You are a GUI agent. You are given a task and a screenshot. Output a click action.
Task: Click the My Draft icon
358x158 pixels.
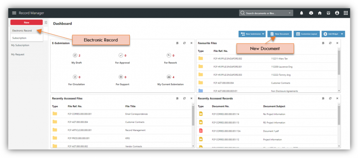coord(74,55)
